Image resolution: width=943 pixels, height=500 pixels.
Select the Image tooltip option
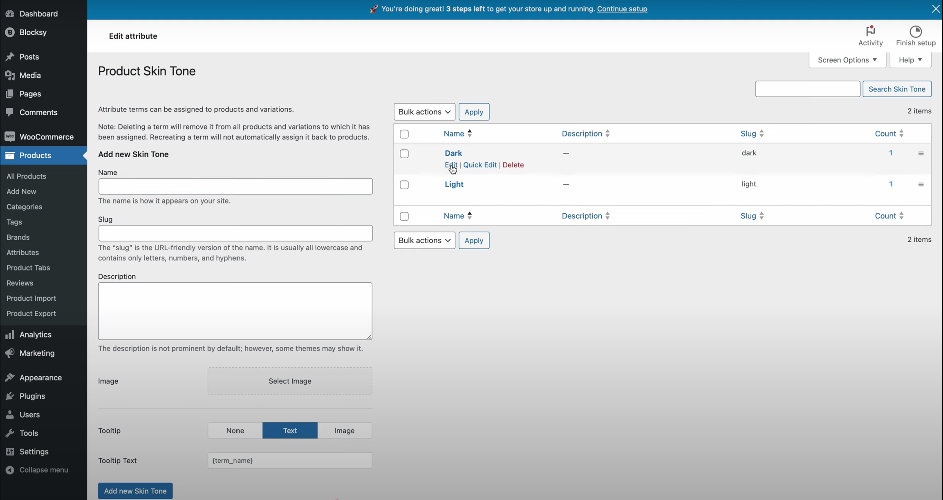click(x=344, y=431)
